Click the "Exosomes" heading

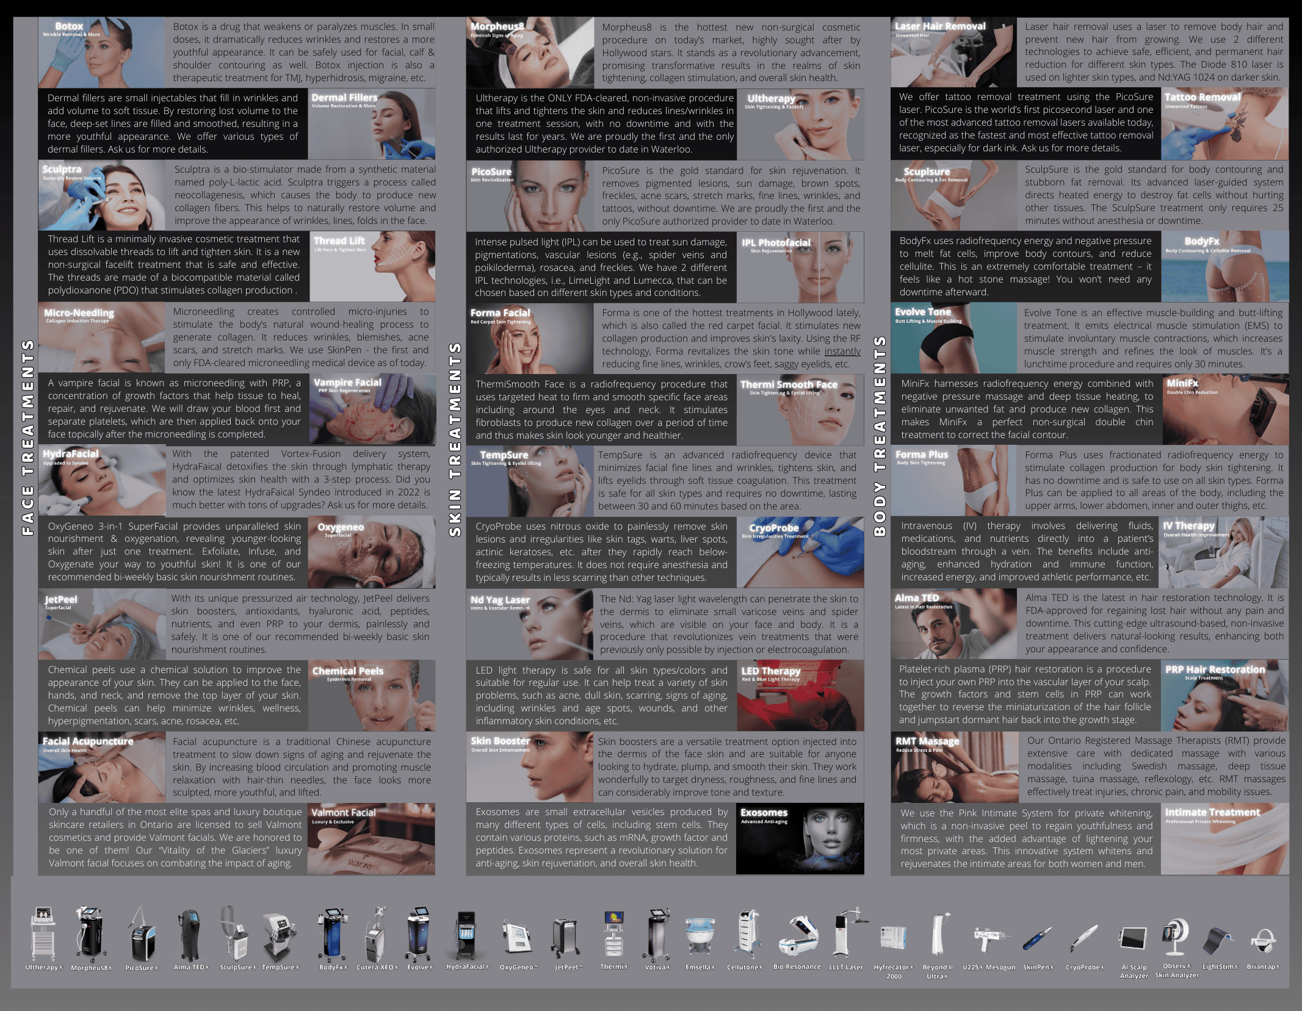click(x=764, y=813)
